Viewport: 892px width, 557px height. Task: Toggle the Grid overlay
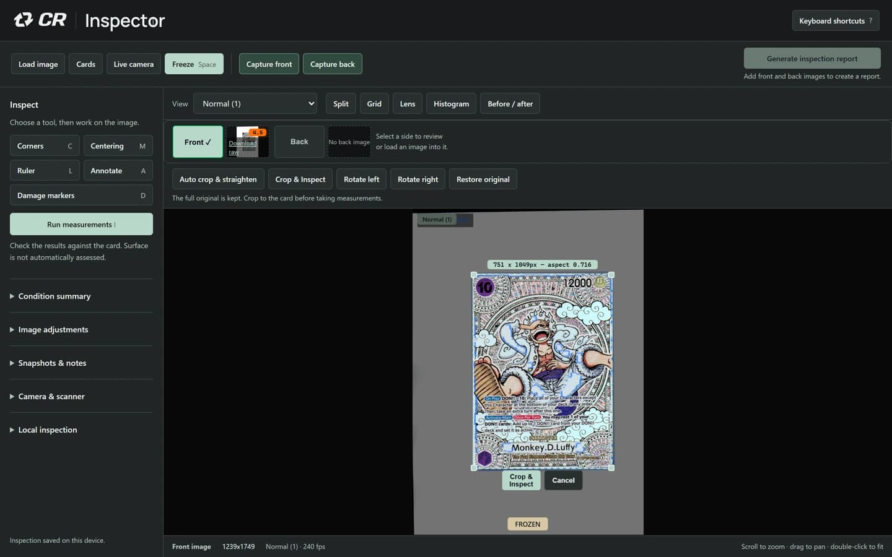click(374, 103)
